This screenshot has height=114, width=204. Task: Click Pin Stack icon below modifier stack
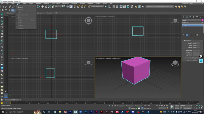tap(184, 35)
